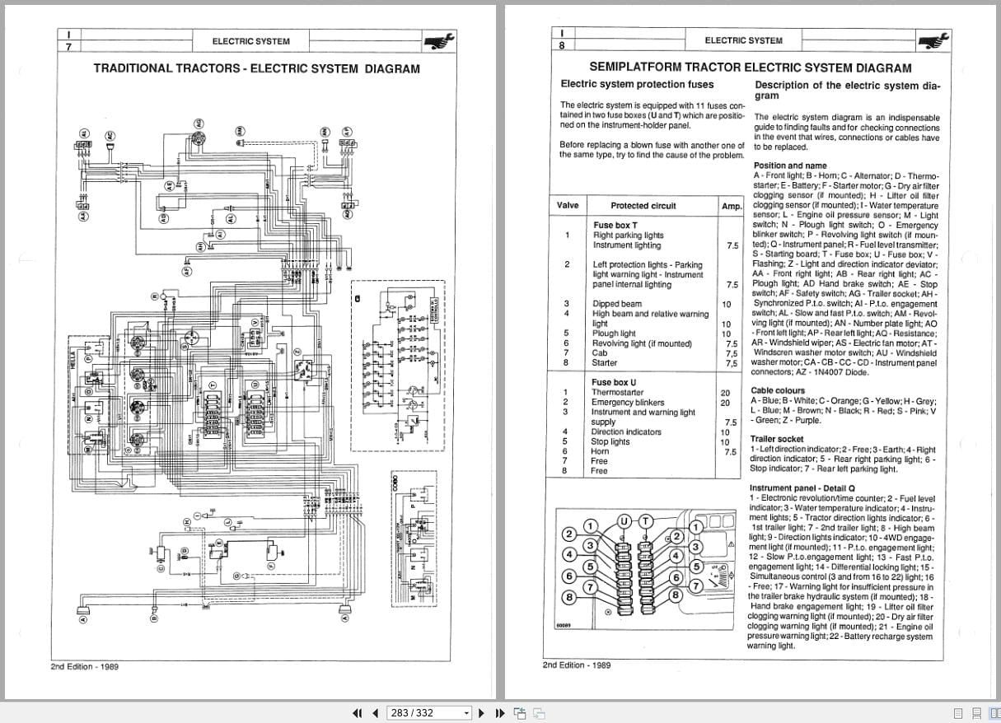The height and width of the screenshot is (723, 1001).
Task: Click the 'Fuse box T' label
Action: pyautogui.click(x=615, y=226)
